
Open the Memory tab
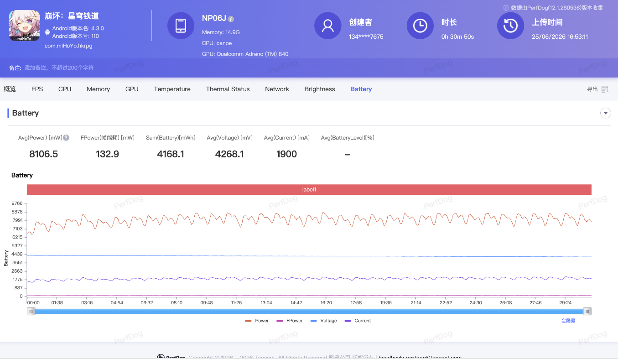[99, 89]
